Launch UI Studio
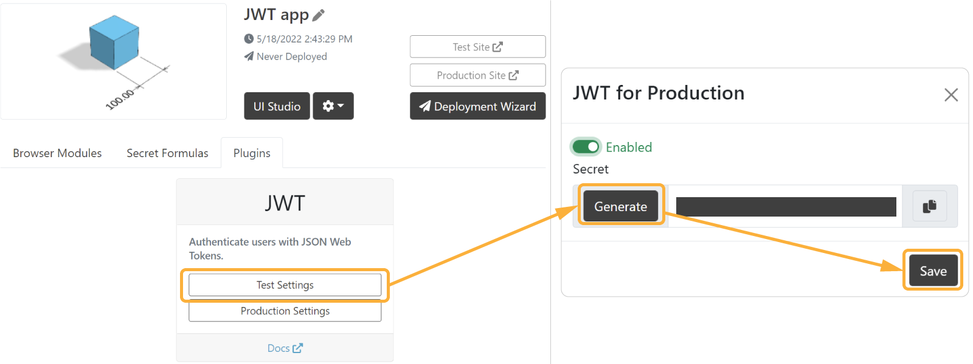 277,106
